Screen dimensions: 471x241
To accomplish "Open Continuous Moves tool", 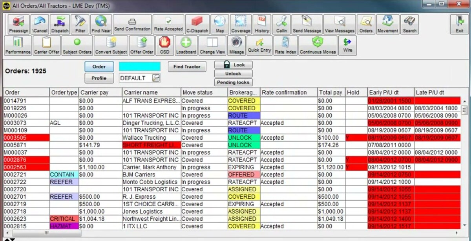I will (x=318, y=45).
